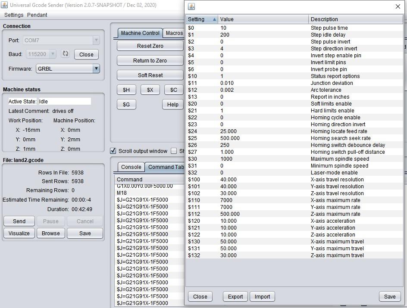Viewport: 407px width, 308px height.
Task: Select the $102 value 30.000
Action: 263,193
